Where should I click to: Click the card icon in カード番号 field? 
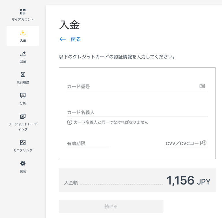pyautogui.click(x=202, y=86)
